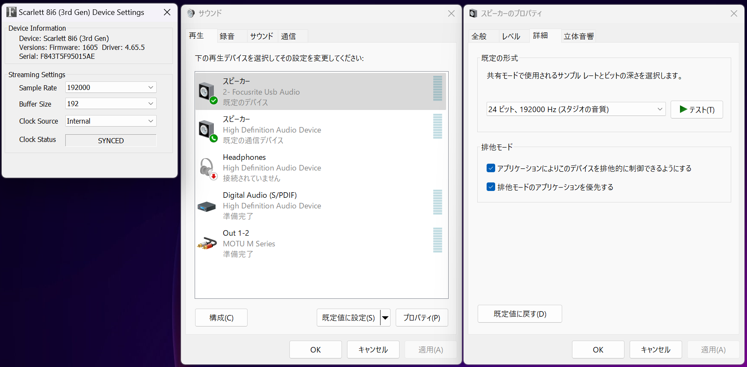Screen dimensions: 747x367
Task: Click the Serial F843T5F95015AE text
Action: point(57,56)
